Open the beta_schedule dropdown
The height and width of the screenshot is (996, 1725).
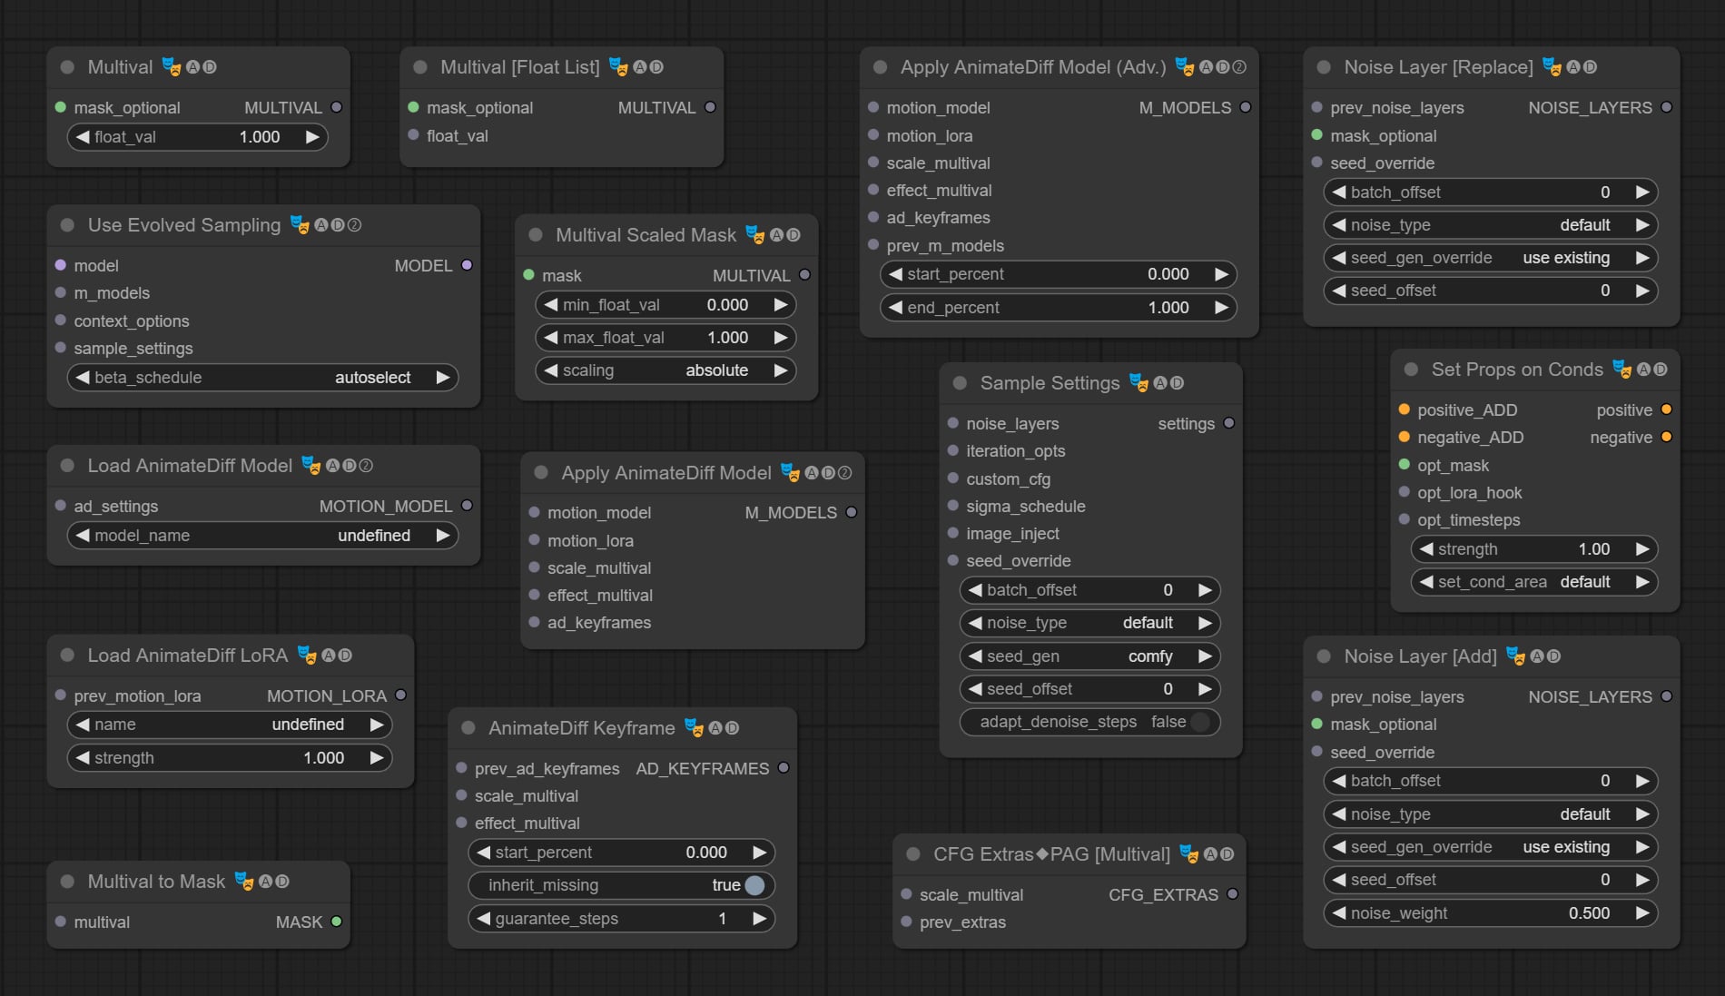(262, 378)
